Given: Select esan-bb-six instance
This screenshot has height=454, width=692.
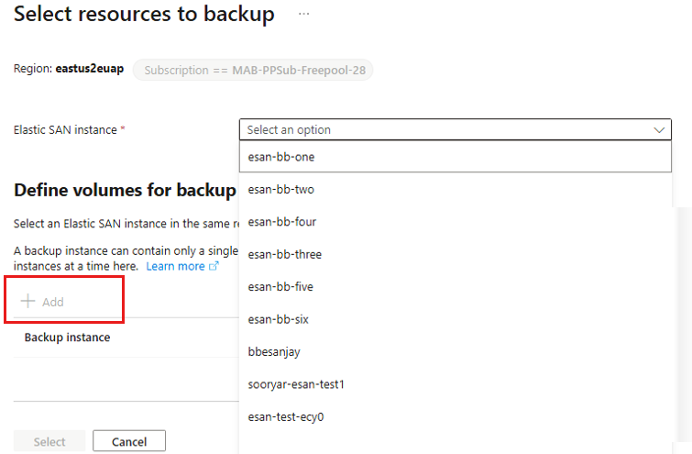Looking at the screenshot, I should [x=455, y=319].
